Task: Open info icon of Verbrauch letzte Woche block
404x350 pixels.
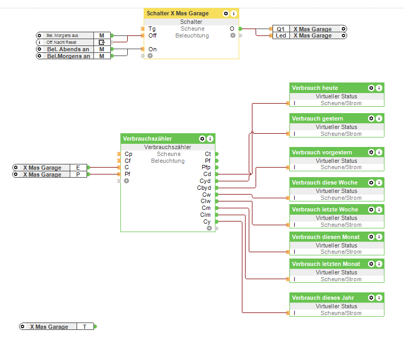Action: coord(379,209)
